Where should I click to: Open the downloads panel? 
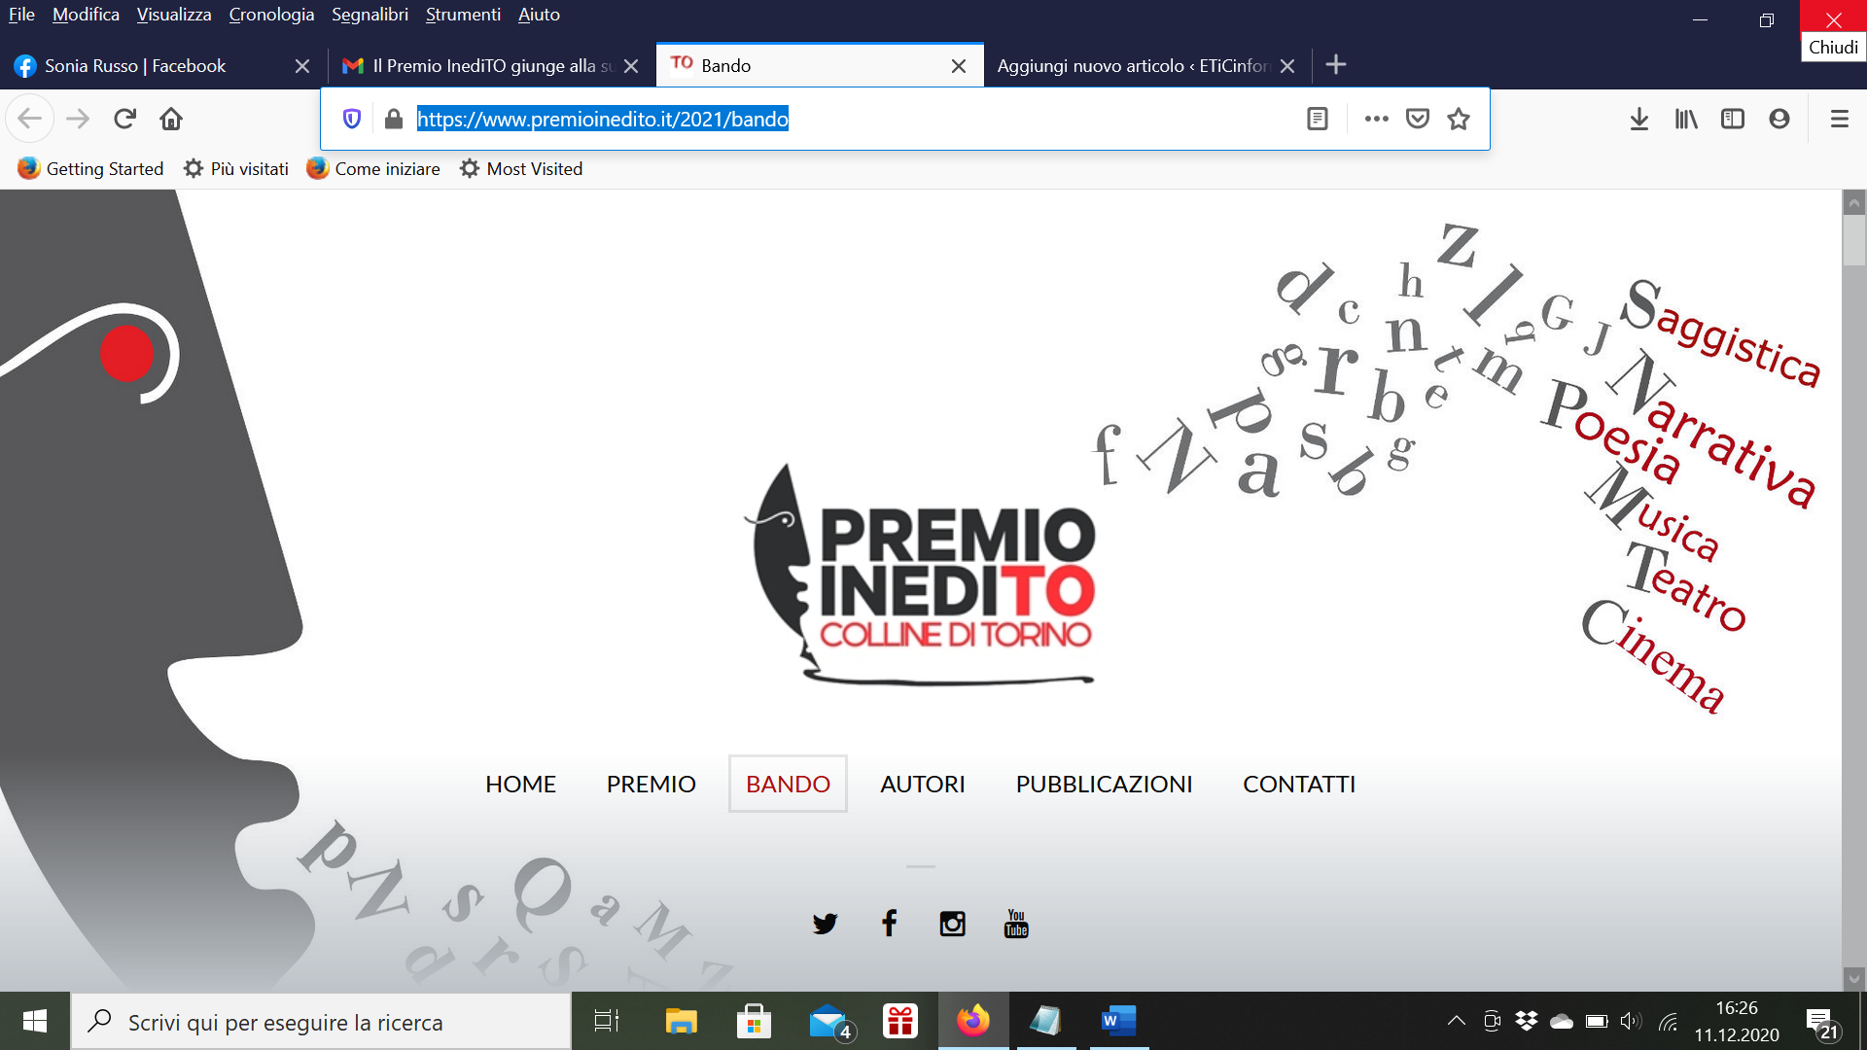click(1639, 119)
